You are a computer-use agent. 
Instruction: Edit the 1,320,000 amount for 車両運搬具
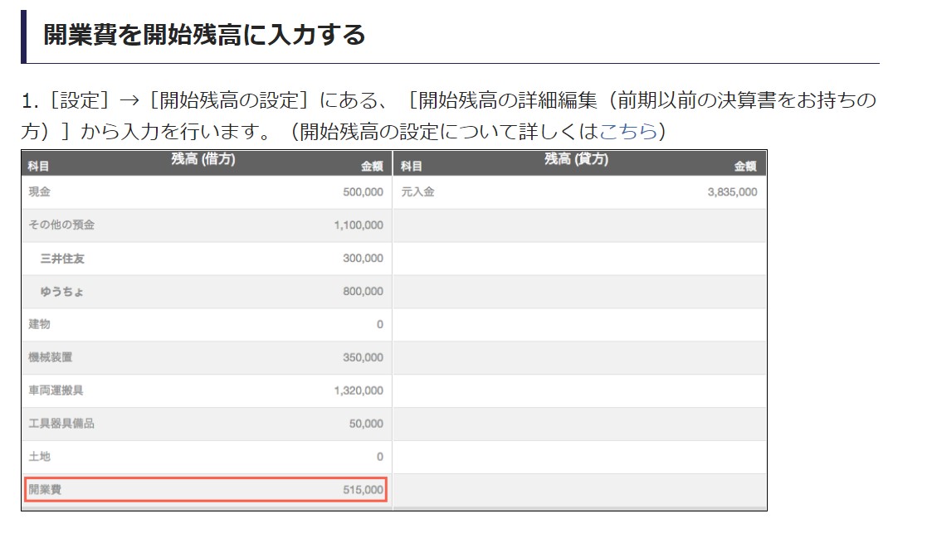359,390
